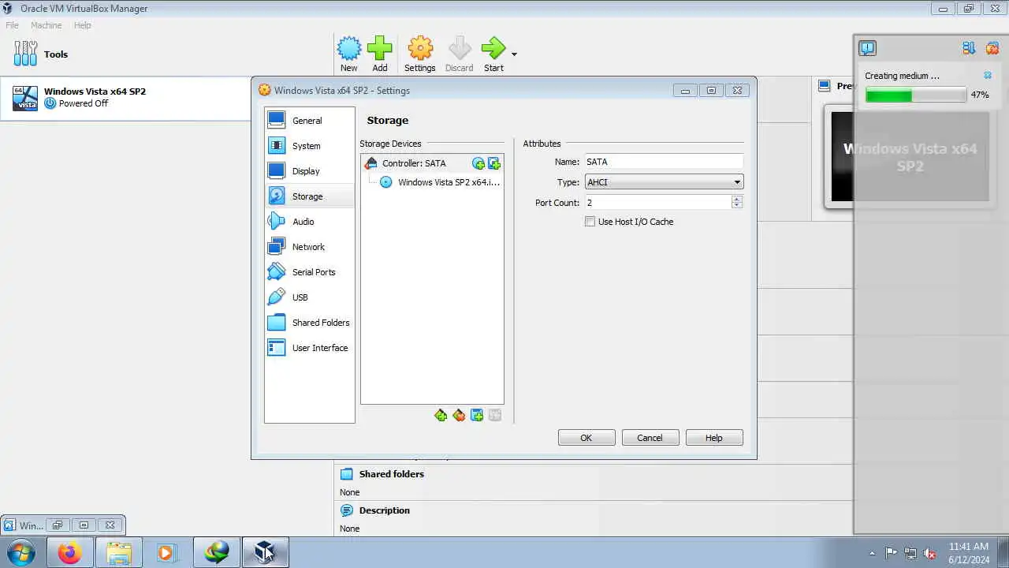Click Cancel in the Settings dialog
Image resolution: width=1009 pixels, height=568 pixels.
(x=650, y=438)
